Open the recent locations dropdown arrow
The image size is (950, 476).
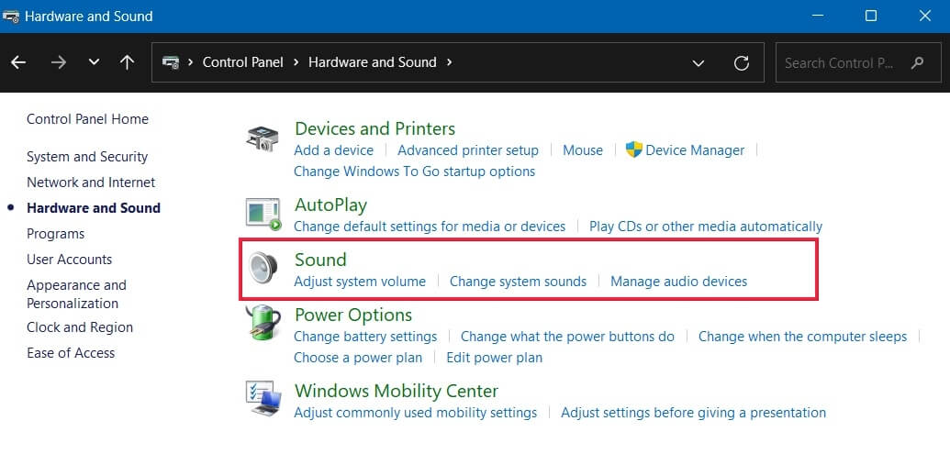94,62
